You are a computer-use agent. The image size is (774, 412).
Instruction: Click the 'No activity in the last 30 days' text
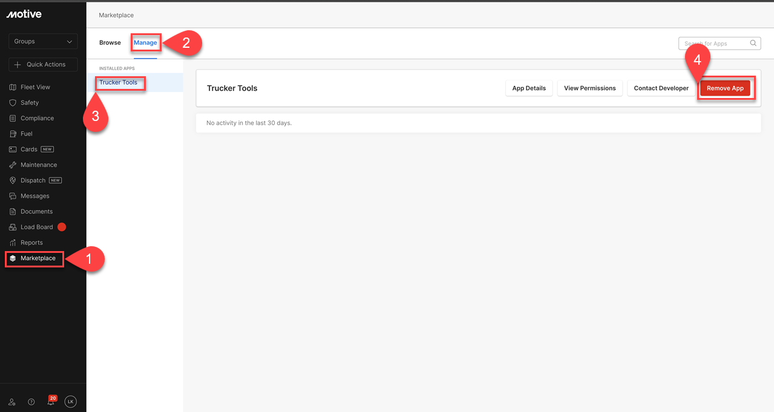tap(249, 123)
